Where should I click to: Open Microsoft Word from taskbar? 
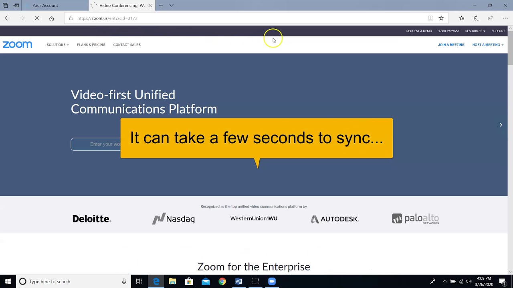239,282
